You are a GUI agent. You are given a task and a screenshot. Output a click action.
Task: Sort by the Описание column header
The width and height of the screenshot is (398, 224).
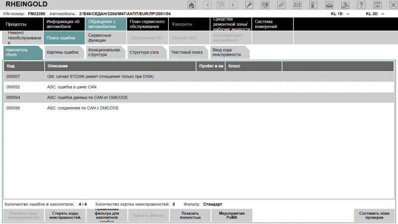[x=120, y=66]
